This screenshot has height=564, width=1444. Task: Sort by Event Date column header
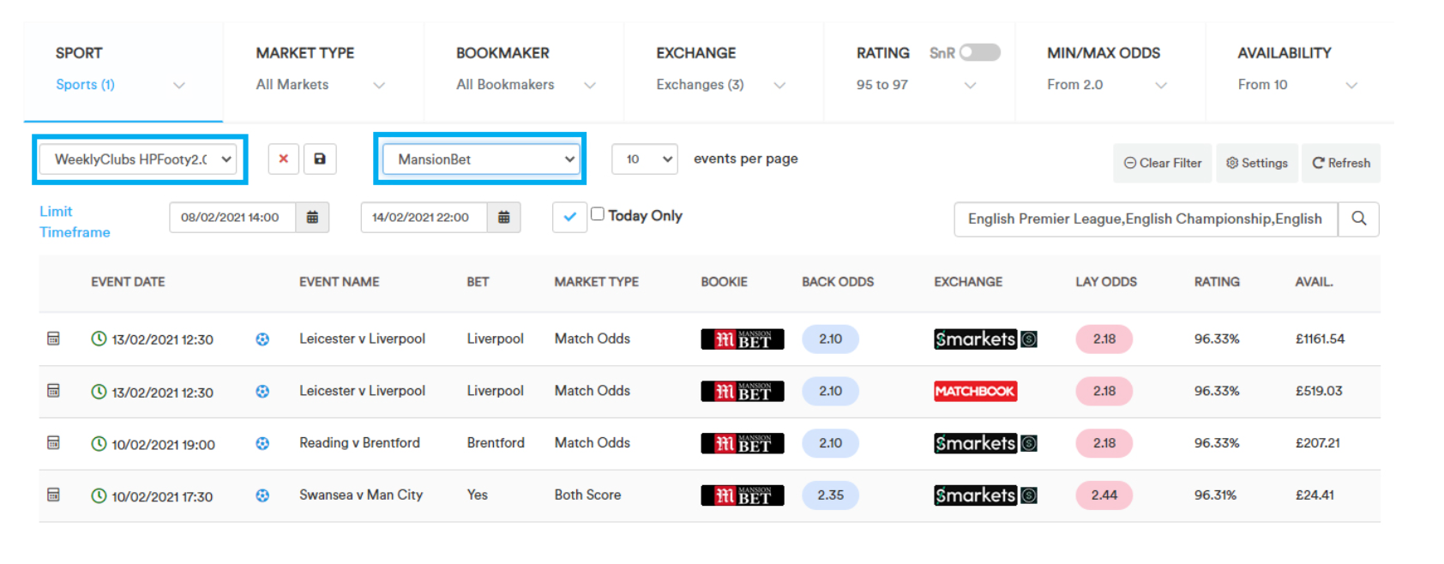point(128,281)
